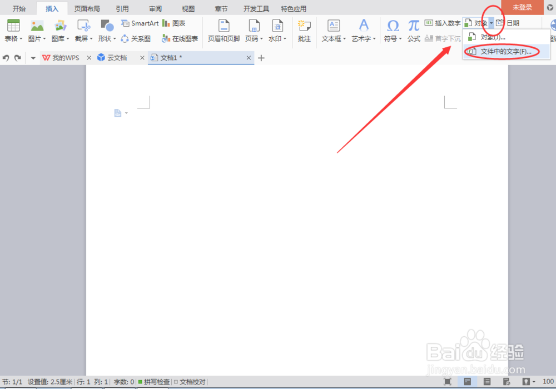Close the 文档1 document tab
The width and height of the screenshot is (556, 389).
coord(249,58)
